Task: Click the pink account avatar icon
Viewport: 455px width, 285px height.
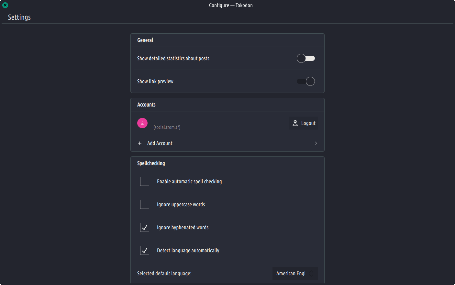Action: tap(142, 123)
